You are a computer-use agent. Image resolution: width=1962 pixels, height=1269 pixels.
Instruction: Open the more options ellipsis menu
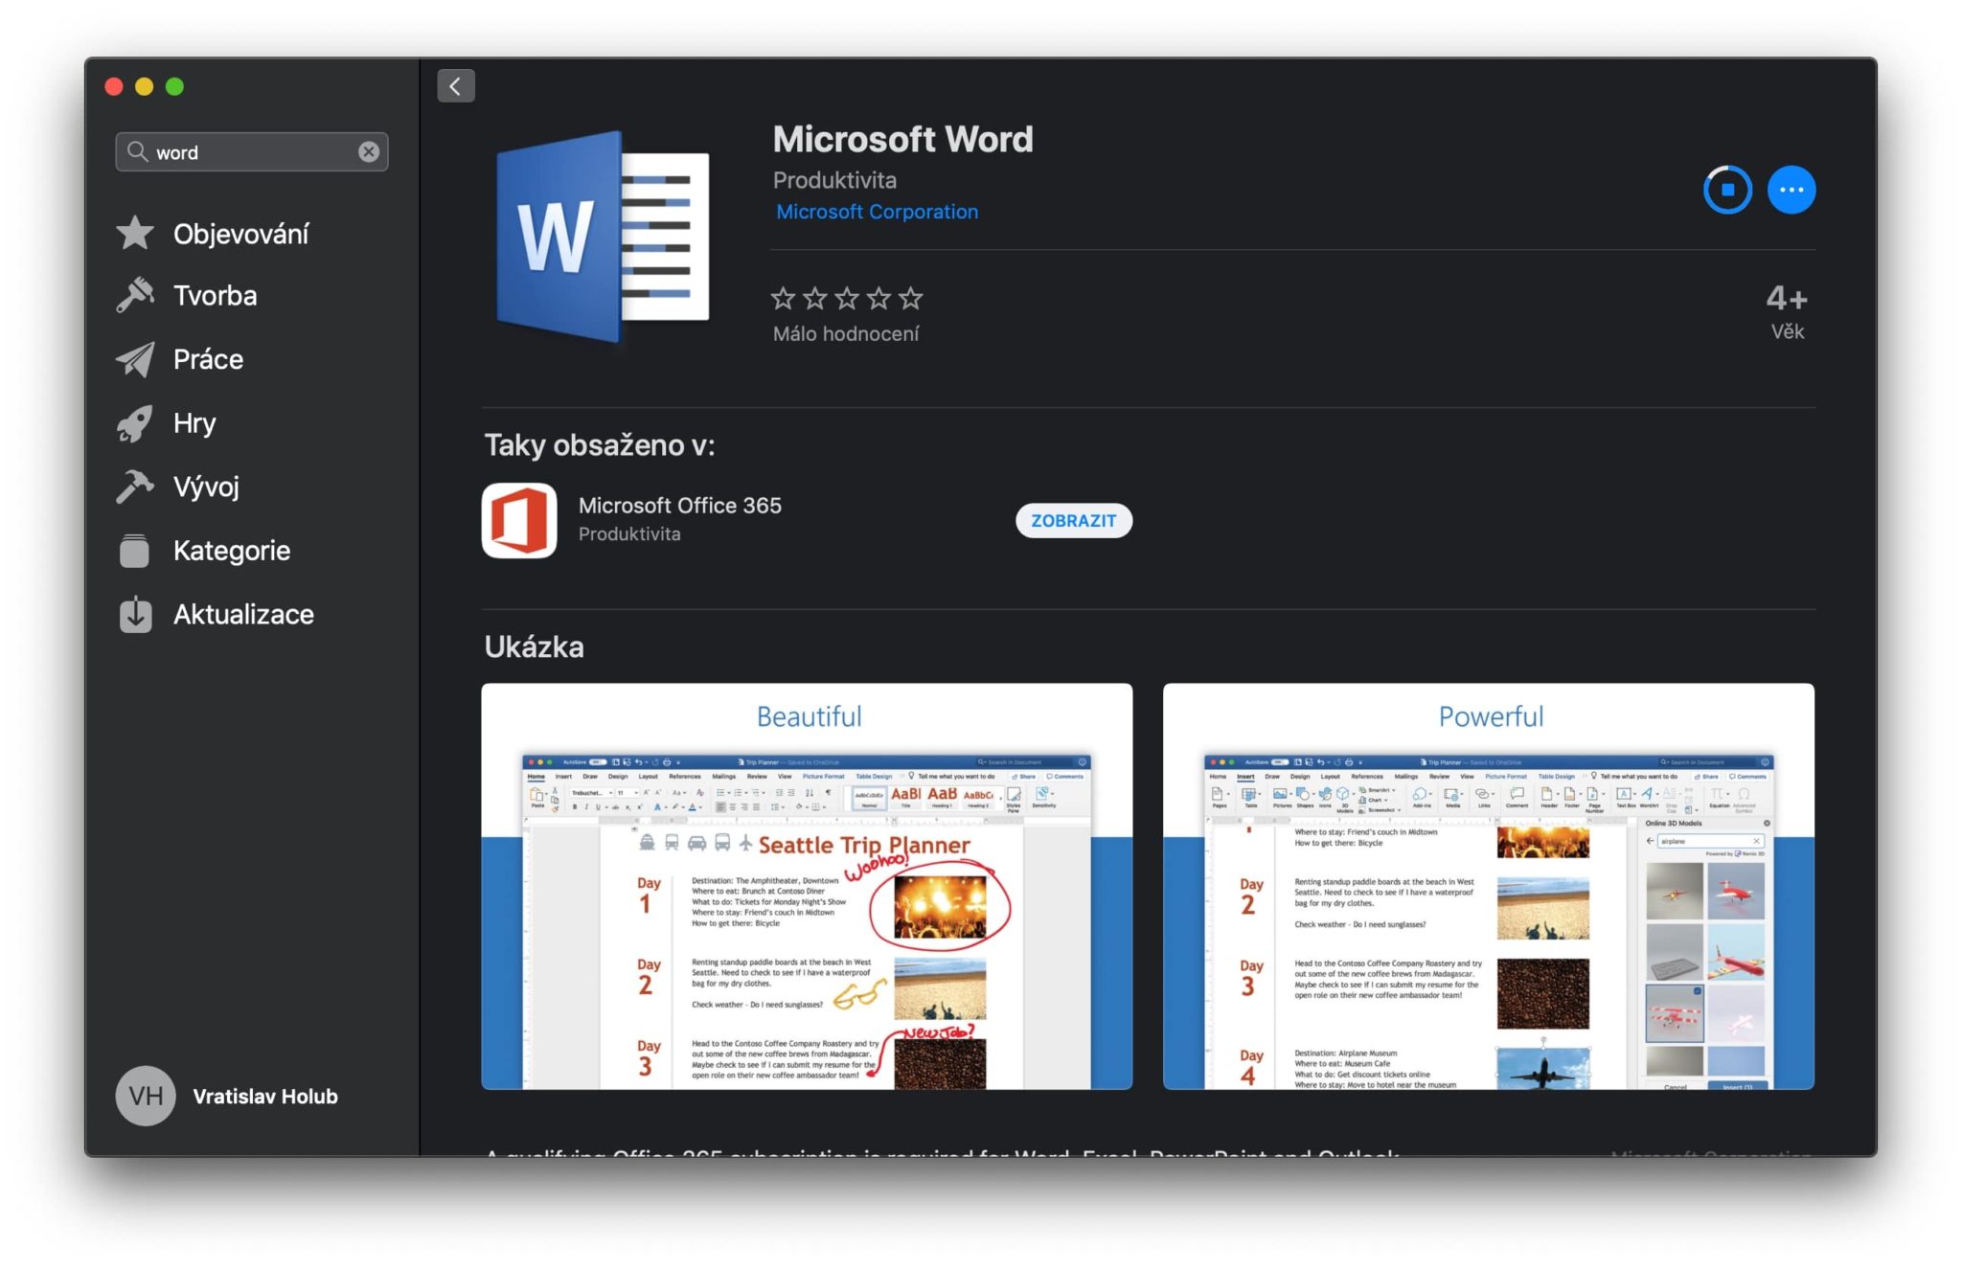click(x=1791, y=190)
